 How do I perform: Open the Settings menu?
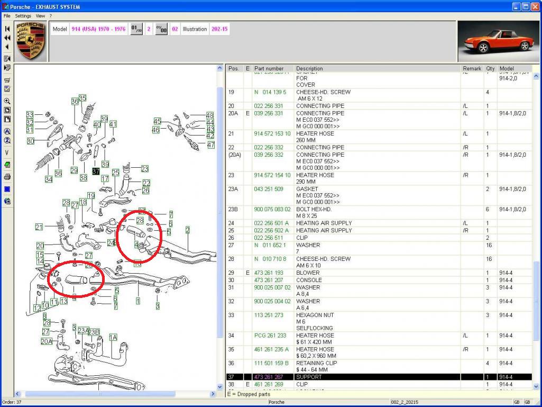coord(23,16)
